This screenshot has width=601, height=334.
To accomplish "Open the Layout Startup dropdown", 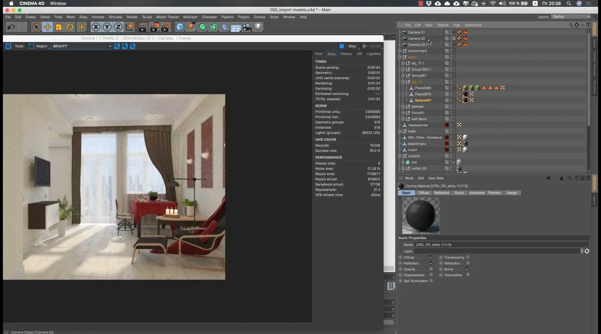I will click(x=571, y=17).
